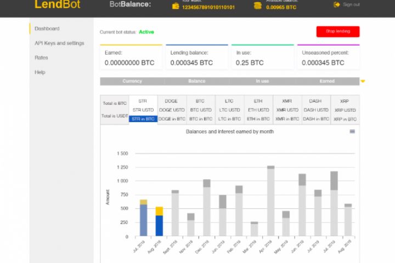The width and height of the screenshot is (395, 263).
Task: Click the In use column header
Action: 262,81
